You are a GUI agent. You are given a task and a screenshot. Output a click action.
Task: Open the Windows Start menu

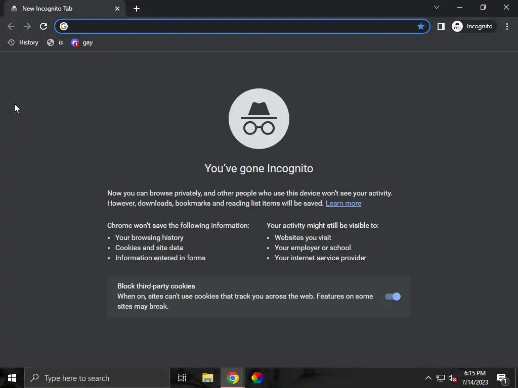click(x=12, y=378)
